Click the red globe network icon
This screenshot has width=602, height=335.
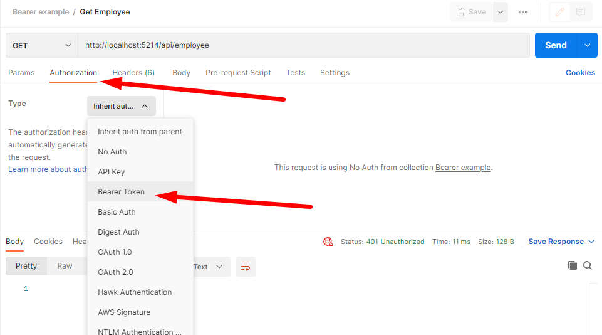[328, 242]
